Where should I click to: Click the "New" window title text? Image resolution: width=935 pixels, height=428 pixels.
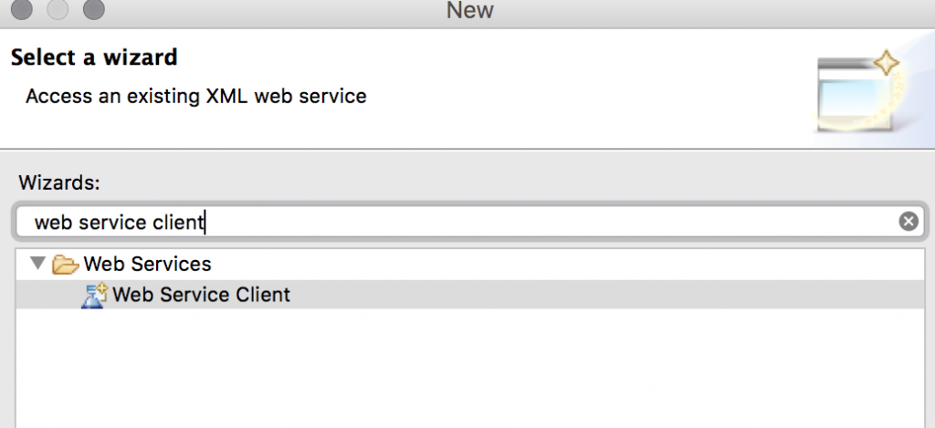469,11
